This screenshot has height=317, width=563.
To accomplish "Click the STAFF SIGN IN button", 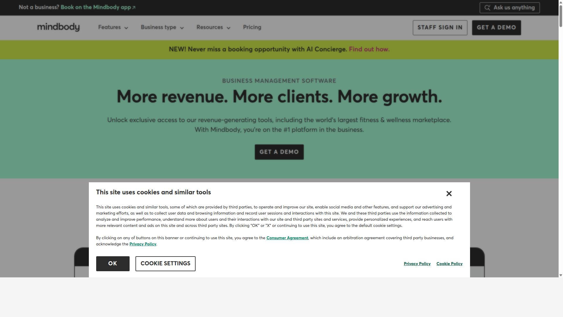I will [440, 28].
